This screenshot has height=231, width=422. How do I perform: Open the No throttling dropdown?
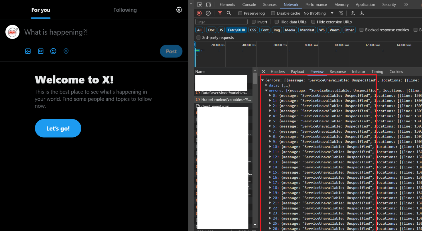tap(318, 13)
